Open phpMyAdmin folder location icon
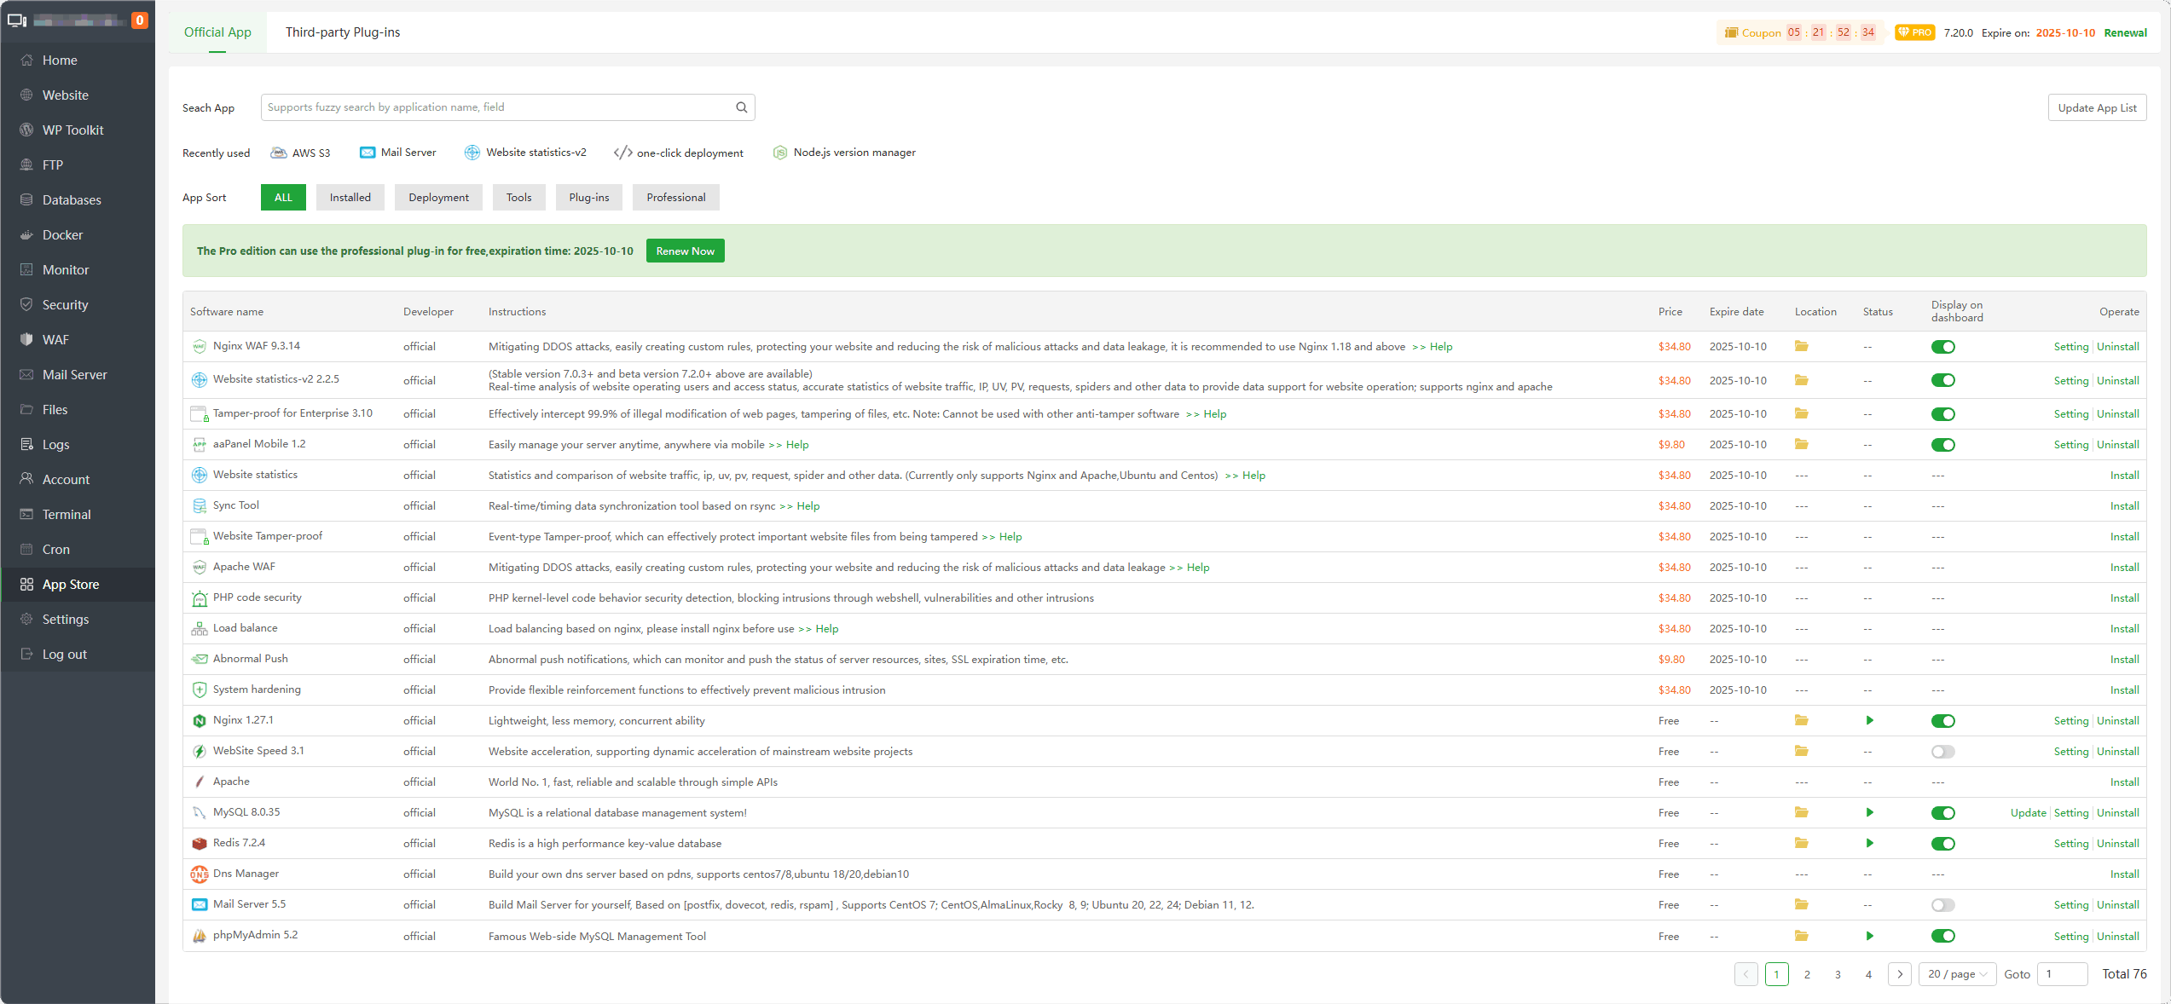The height and width of the screenshot is (1004, 2171). click(x=1801, y=936)
